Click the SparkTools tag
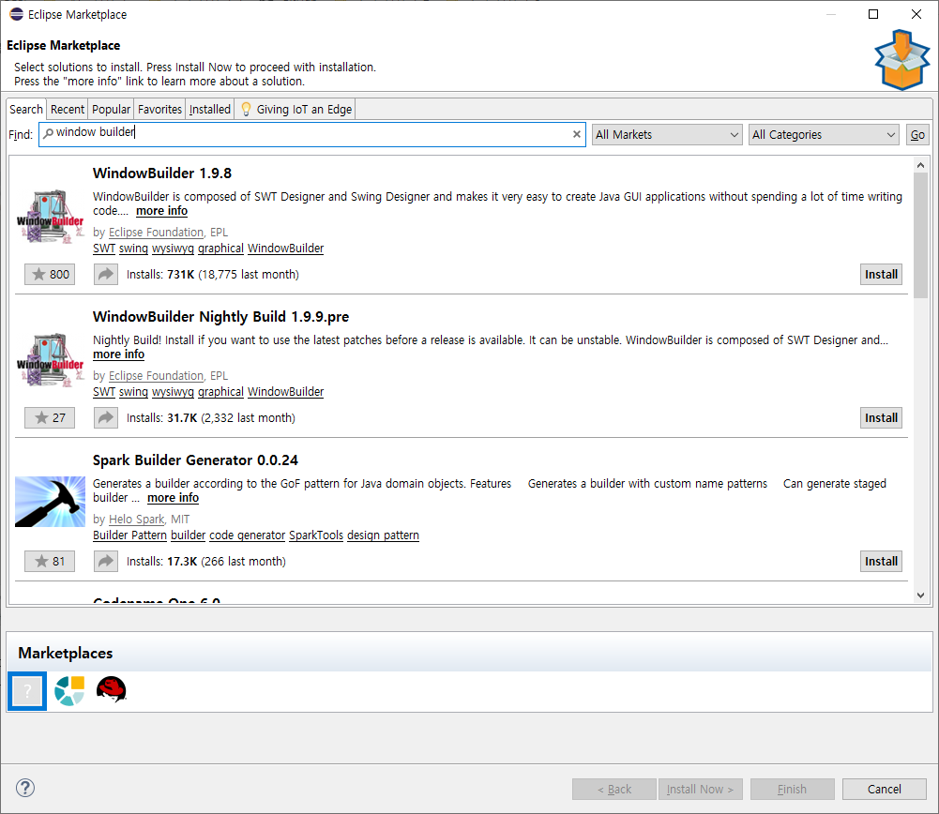Screen dimensions: 939x814 [x=316, y=535]
